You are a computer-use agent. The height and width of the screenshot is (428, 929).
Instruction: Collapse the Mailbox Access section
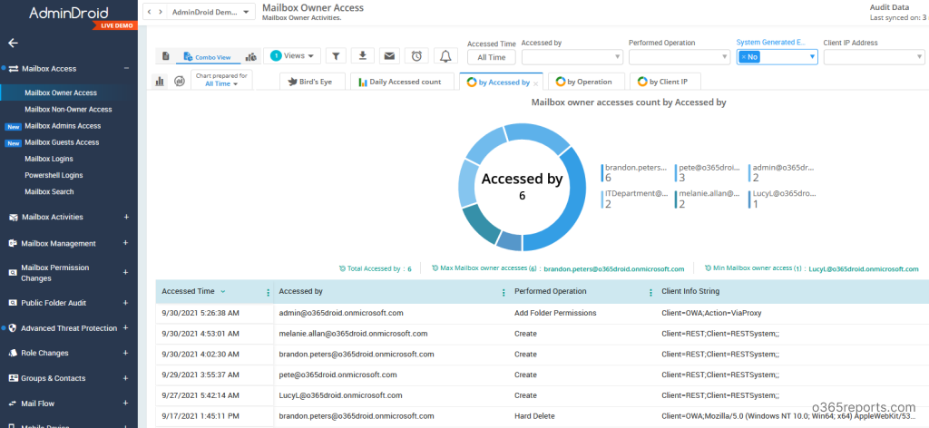[x=126, y=68]
